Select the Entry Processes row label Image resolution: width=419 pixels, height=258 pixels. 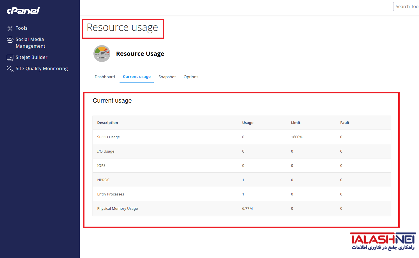click(111, 194)
